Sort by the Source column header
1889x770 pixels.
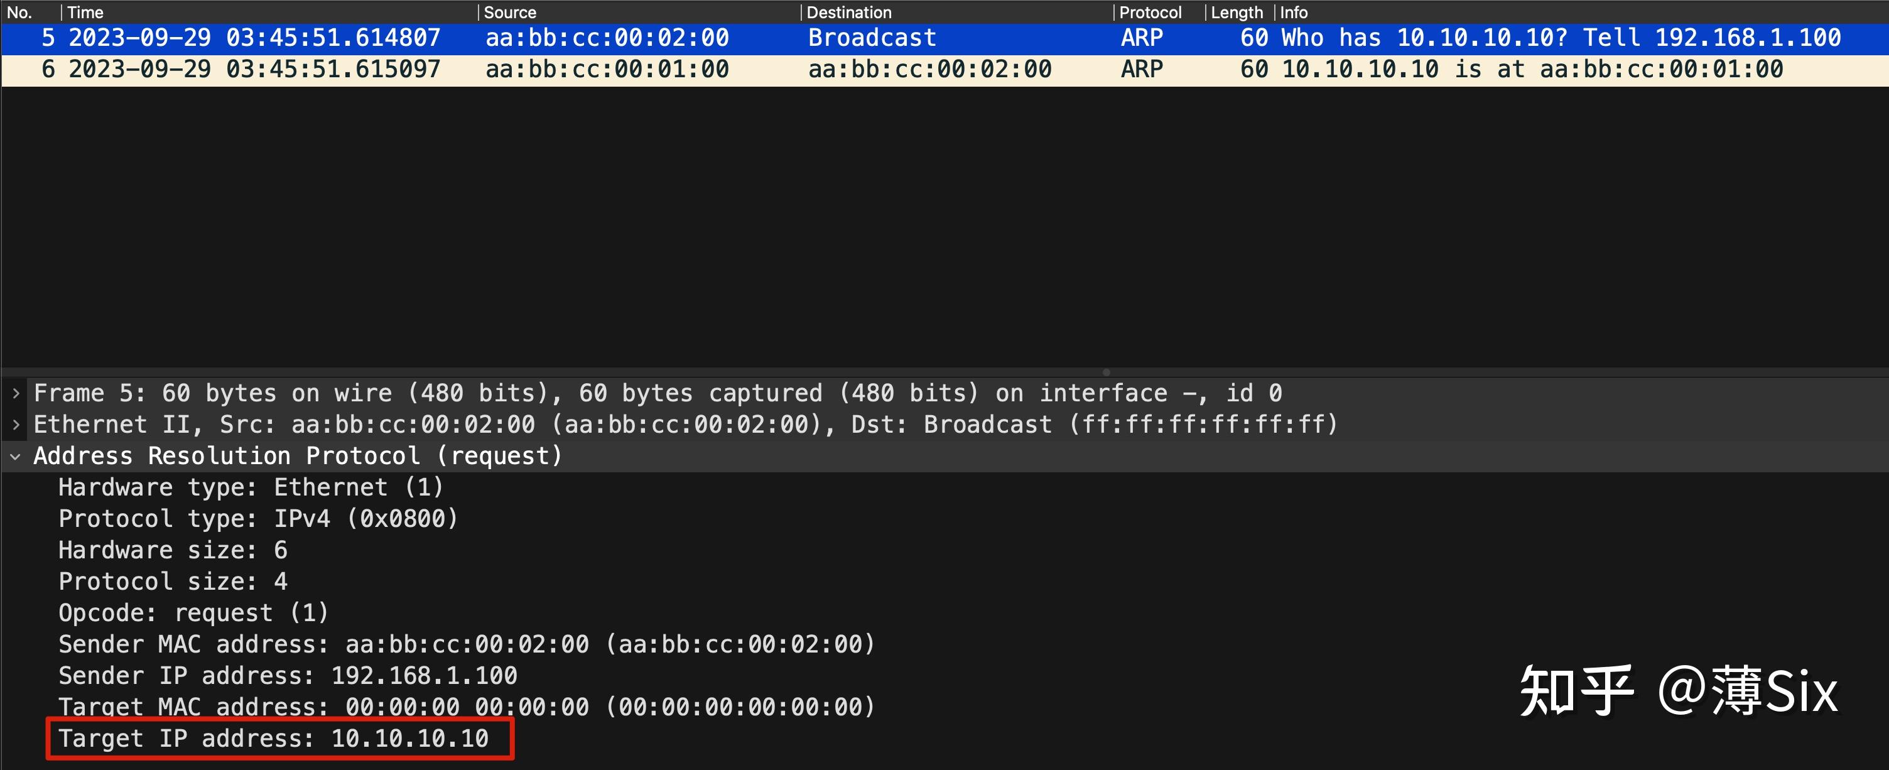pos(511,13)
